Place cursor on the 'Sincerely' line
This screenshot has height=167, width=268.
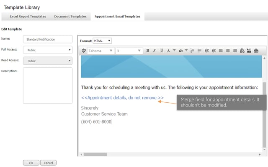pyautogui.click(x=90, y=108)
